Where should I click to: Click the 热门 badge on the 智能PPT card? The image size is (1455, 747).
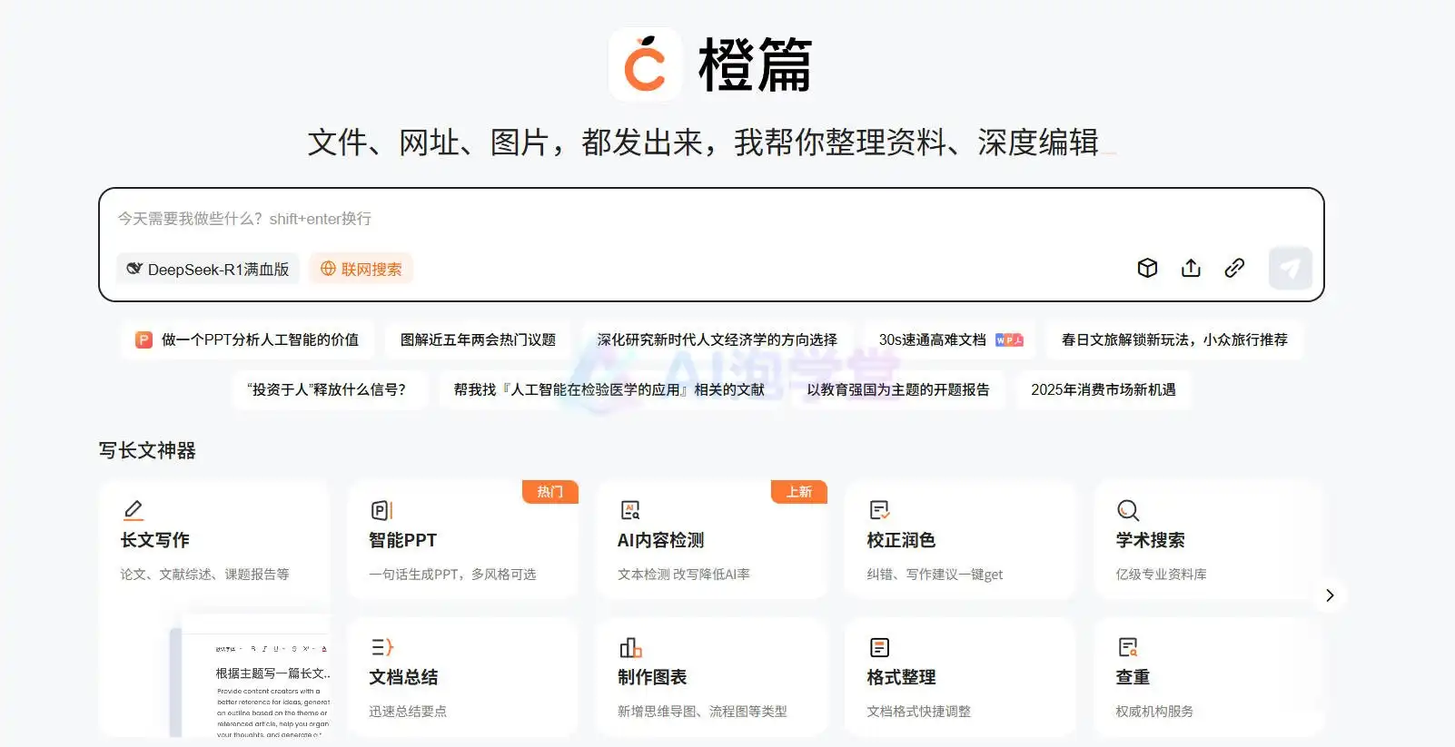[550, 491]
